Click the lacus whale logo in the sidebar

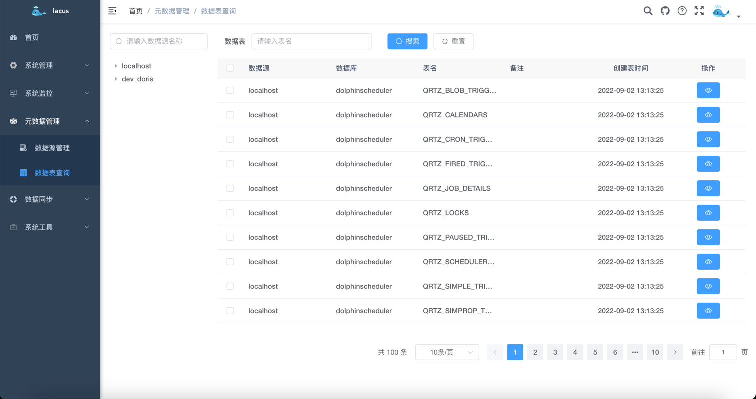39,11
